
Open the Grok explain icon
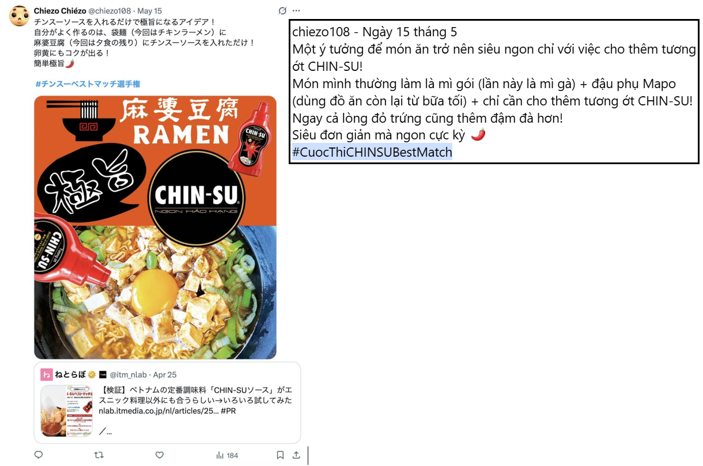click(282, 10)
